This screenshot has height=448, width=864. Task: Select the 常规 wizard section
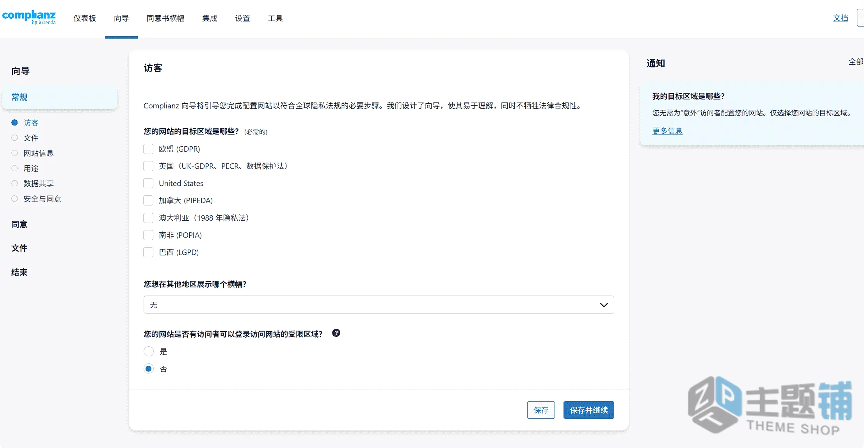click(59, 97)
